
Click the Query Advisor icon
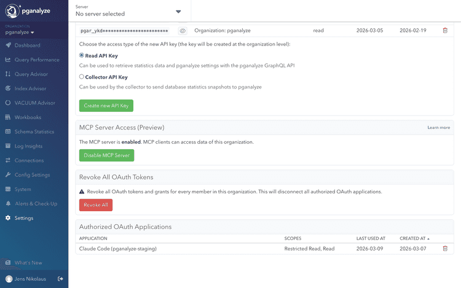click(8, 74)
